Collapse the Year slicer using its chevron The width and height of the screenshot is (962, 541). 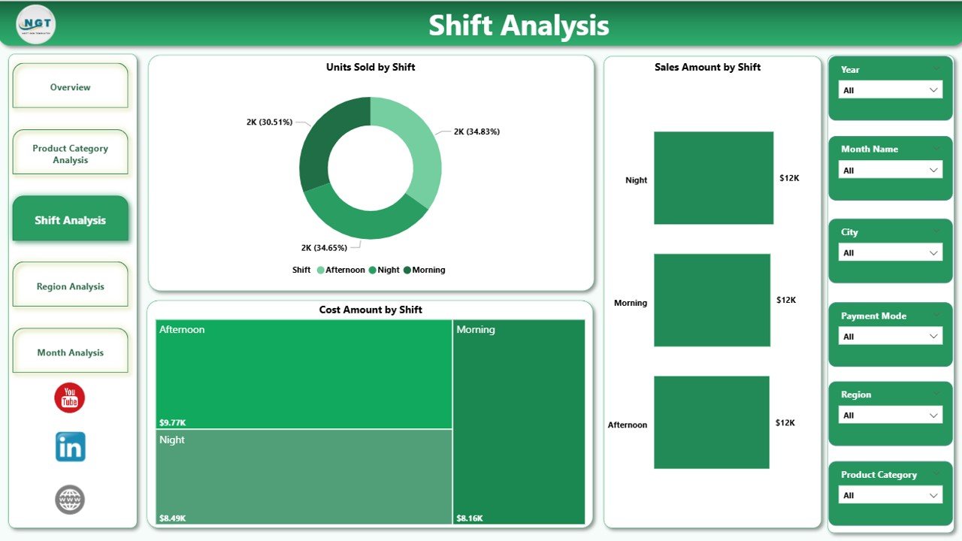(x=936, y=68)
